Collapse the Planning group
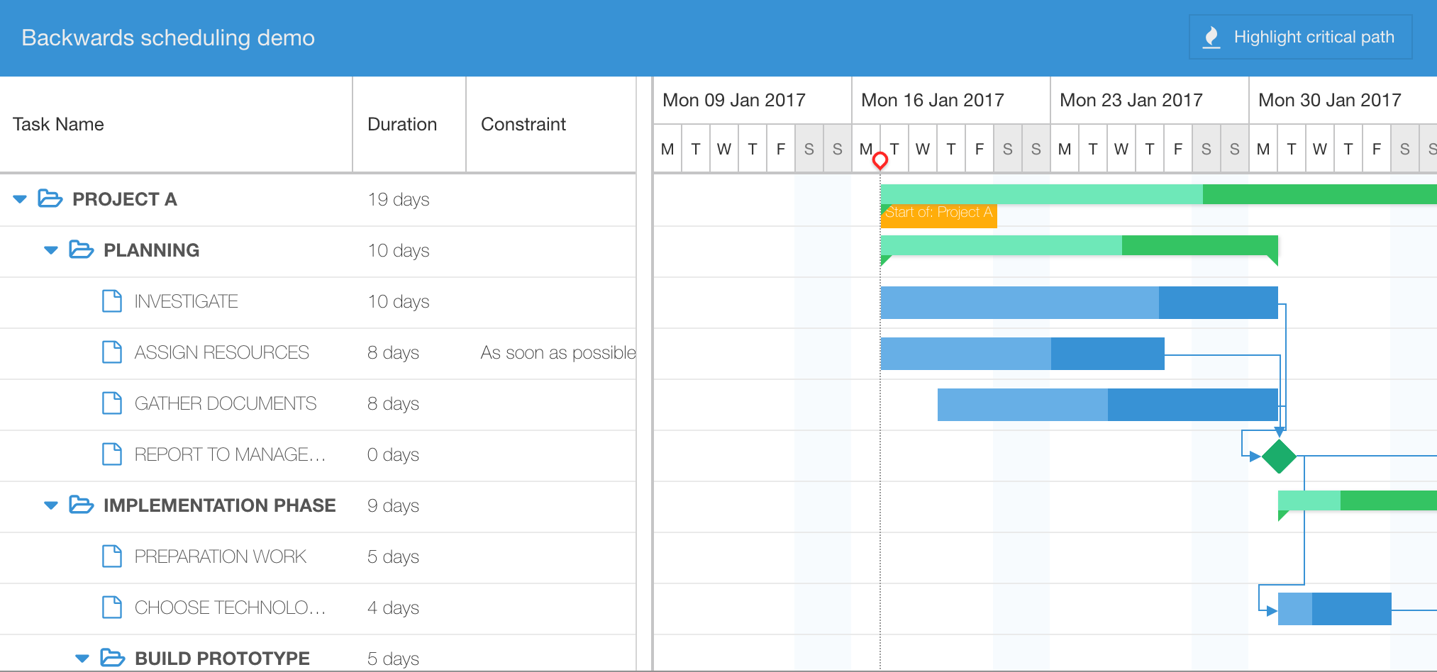The height and width of the screenshot is (672, 1437). (50, 250)
